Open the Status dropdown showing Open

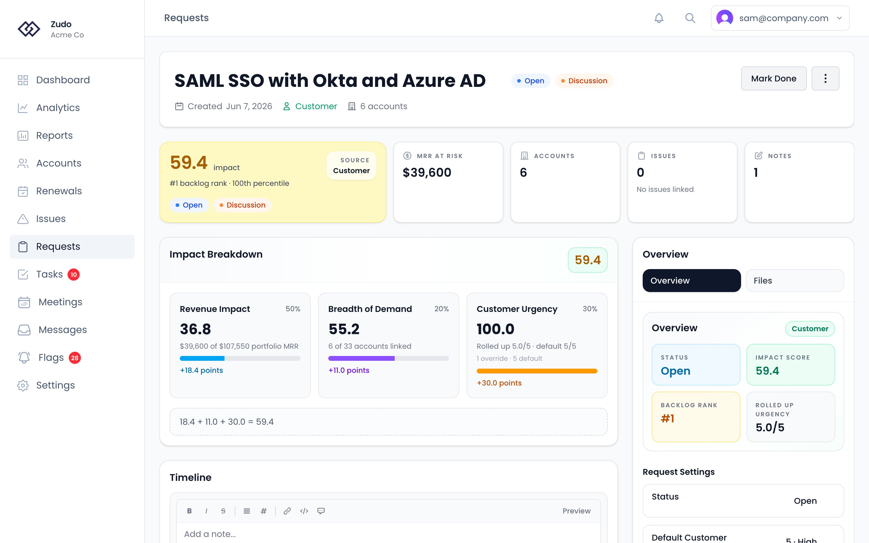coord(743,501)
